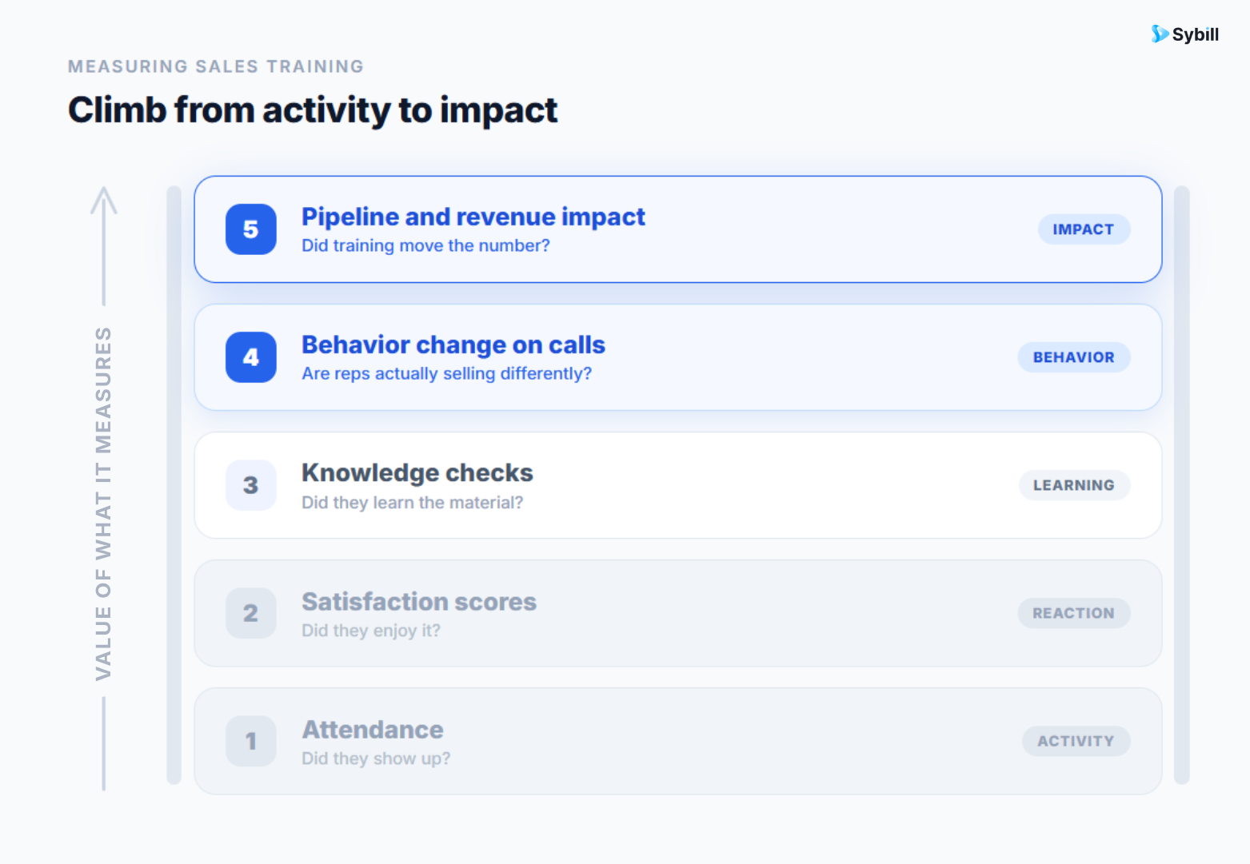
Task: Select the REACTION tag pill
Action: tap(1073, 613)
